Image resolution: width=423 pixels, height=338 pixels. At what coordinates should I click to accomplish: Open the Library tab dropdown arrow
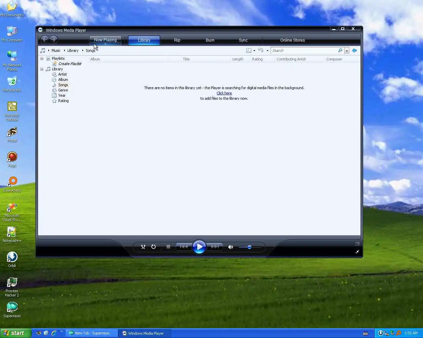[144, 44]
